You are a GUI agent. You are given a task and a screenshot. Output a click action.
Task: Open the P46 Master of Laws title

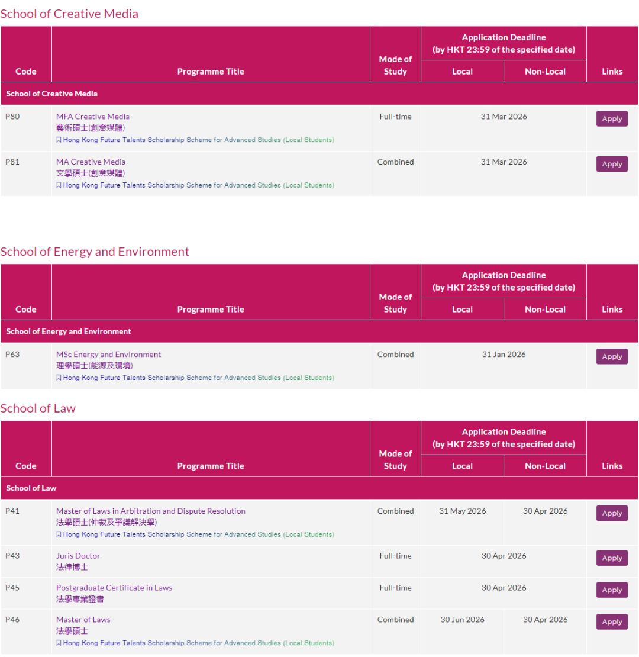pyautogui.click(x=83, y=620)
